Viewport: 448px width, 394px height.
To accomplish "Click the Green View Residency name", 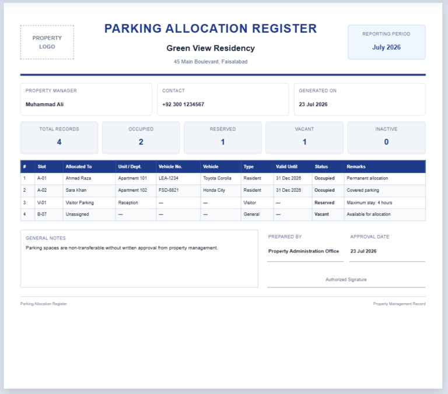I will pos(211,48).
